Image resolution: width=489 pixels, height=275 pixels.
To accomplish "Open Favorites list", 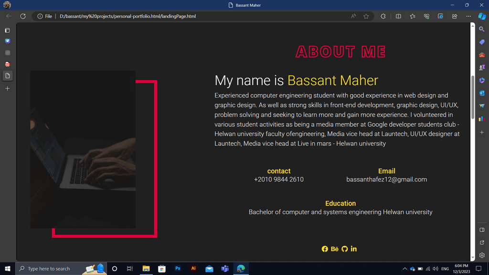I will click(413, 16).
